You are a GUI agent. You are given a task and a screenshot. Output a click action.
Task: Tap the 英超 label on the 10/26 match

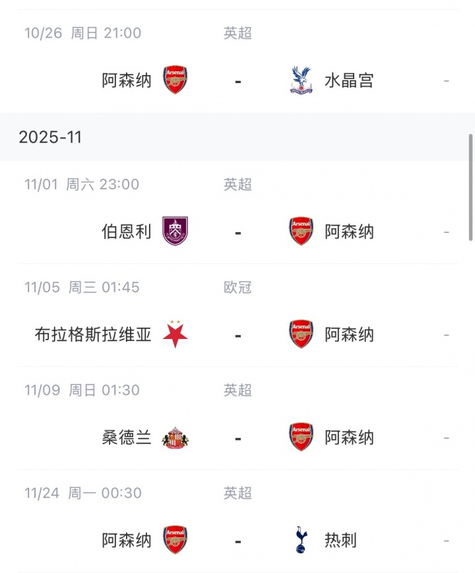point(237,33)
